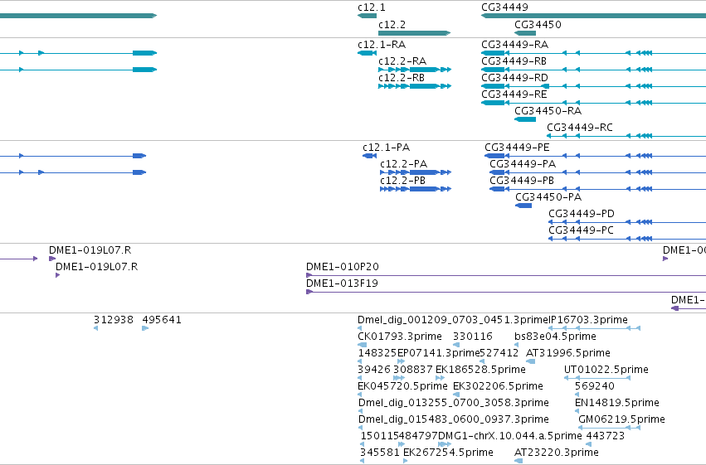Image resolution: width=706 pixels, height=465 pixels.
Task: Click EST label 308837
Action: 413,371
